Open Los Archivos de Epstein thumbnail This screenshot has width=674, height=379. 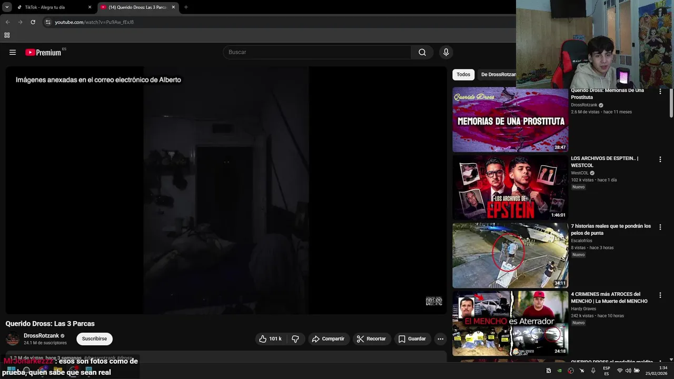510,187
